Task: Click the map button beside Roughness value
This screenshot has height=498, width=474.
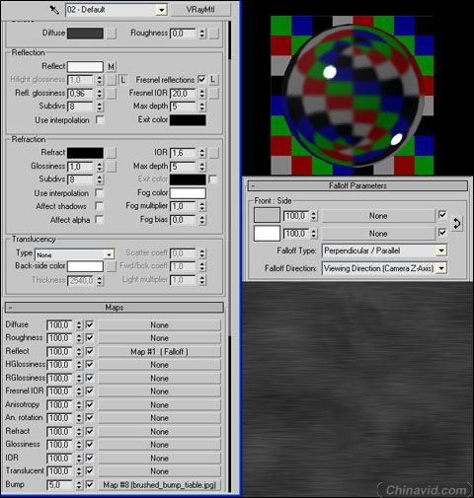Action: (214, 34)
